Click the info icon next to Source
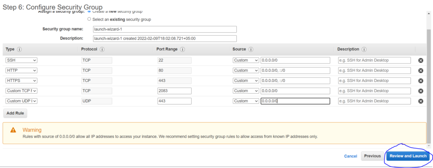The height and width of the screenshot is (168, 433). (x=251, y=50)
